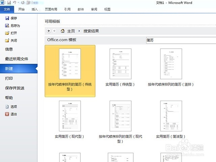Open the 引用 ribbon tab
The image size is (216, 162).
[67, 9]
